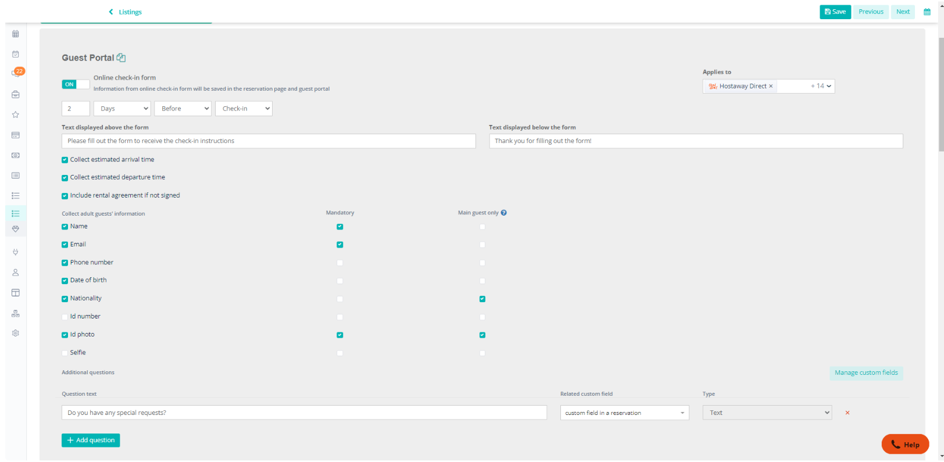This screenshot has width=944, height=462.
Task: Click the Add question button
Action: pyautogui.click(x=91, y=440)
